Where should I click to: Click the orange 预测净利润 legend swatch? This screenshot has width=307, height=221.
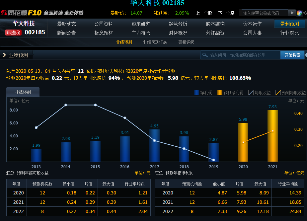[219, 93]
